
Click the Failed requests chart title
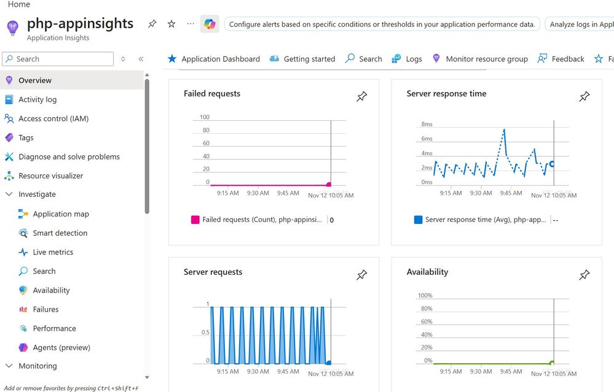[x=212, y=93]
